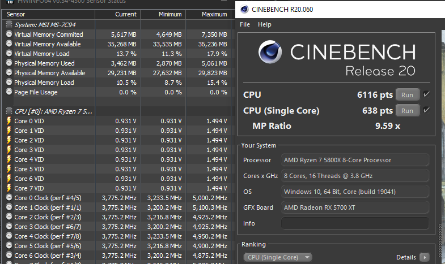Click the 29,231 MB Physical Memory Available value
Image resolution: width=445 pixels, height=264 pixels.
(122, 73)
